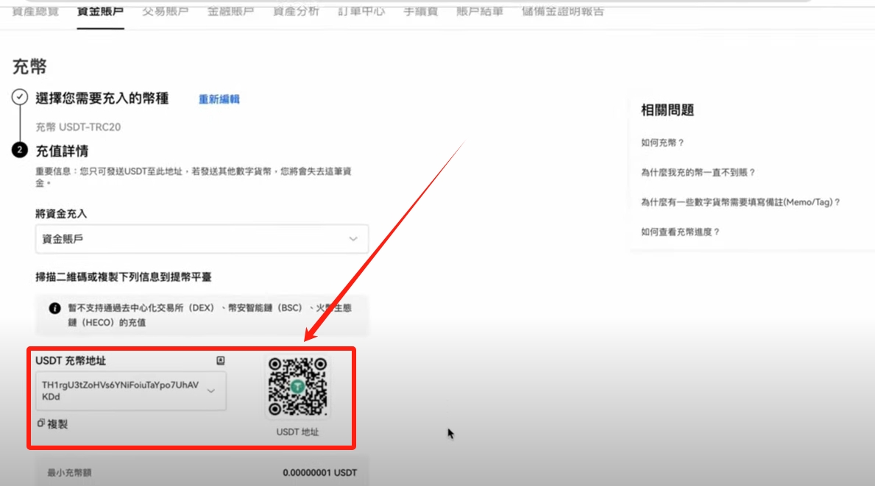Click the 最小充幣額 label
The image size is (875, 486).
tap(69, 473)
